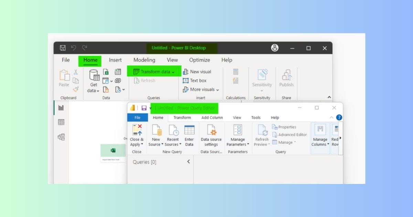The width and height of the screenshot is (413, 217).
Task: Open the Help tab in Power BI Desktop
Action: pos(227,60)
